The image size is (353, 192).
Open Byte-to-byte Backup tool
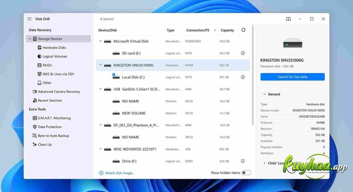(x=53, y=135)
